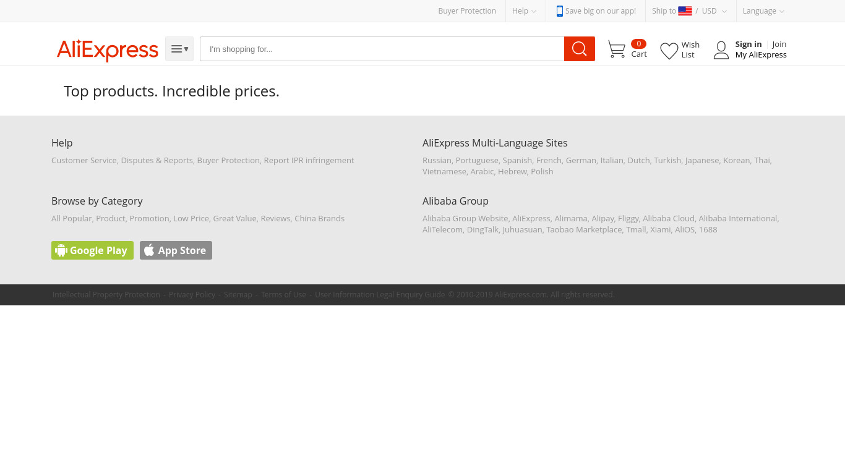Image resolution: width=845 pixels, height=450 pixels.
Task: Switch to Thai language site
Action: pyautogui.click(x=761, y=160)
